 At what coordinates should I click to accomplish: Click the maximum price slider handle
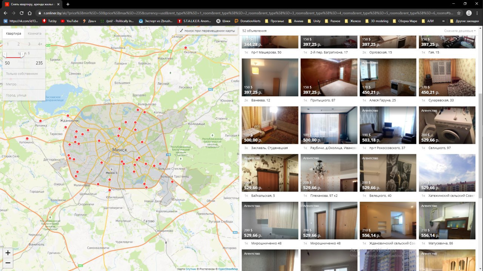(x=22, y=56)
